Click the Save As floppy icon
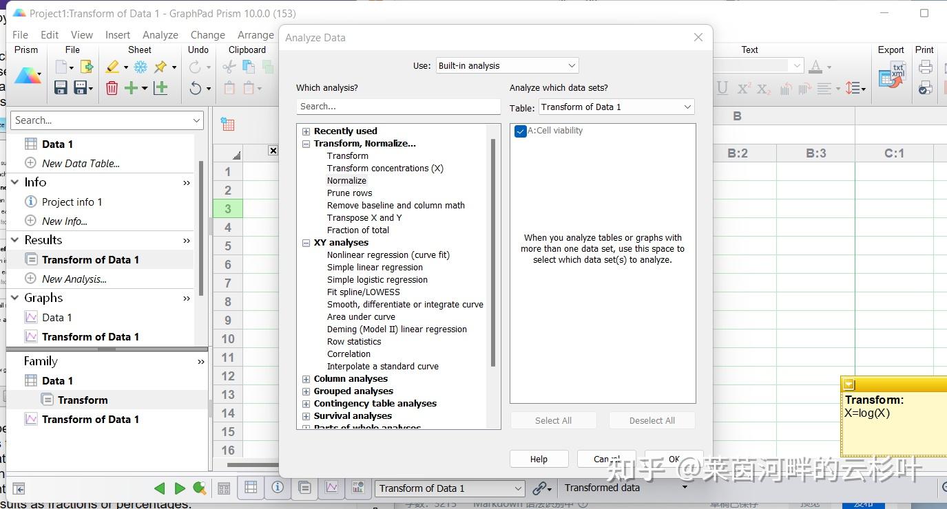 coord(81,88)
